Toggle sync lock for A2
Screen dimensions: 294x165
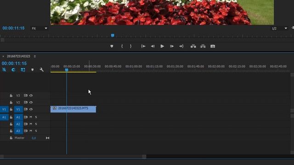coord(26,124)
